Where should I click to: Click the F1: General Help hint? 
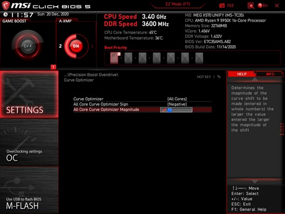click(x=249, y=210)
